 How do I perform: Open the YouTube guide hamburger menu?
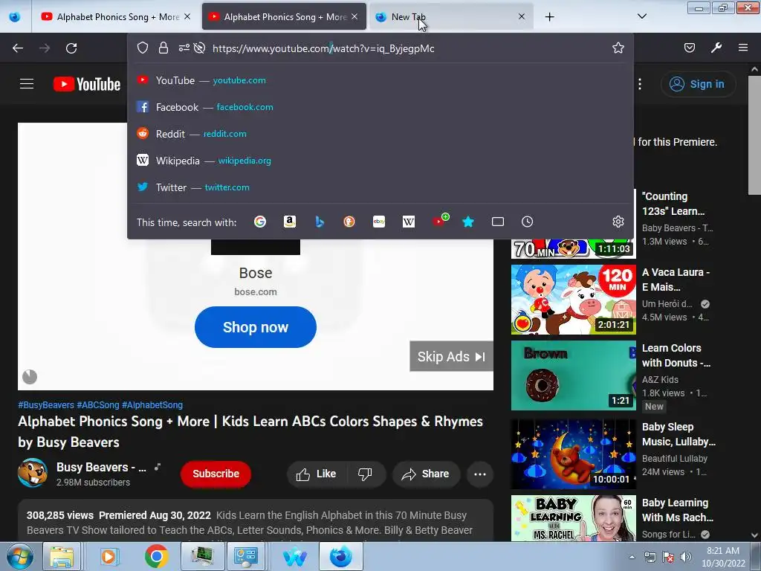click(27, 84)
